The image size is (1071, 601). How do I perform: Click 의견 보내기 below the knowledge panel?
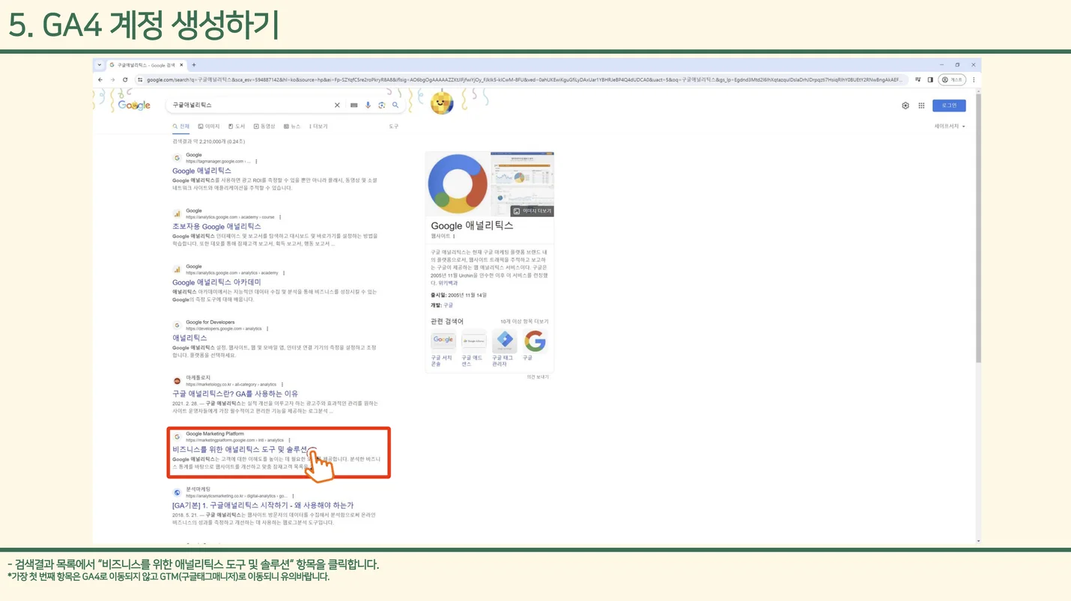538,377
